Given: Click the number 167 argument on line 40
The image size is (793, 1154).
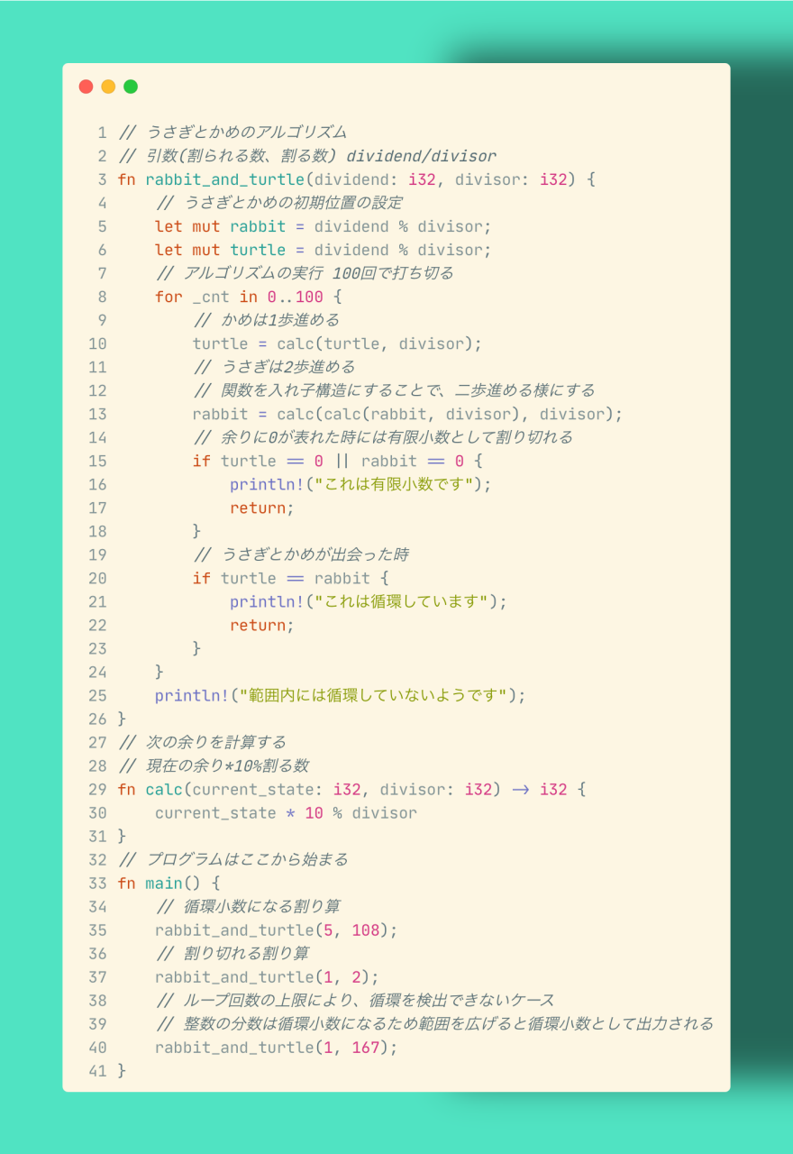Looking at the screenshot, I should [366, 1047].
